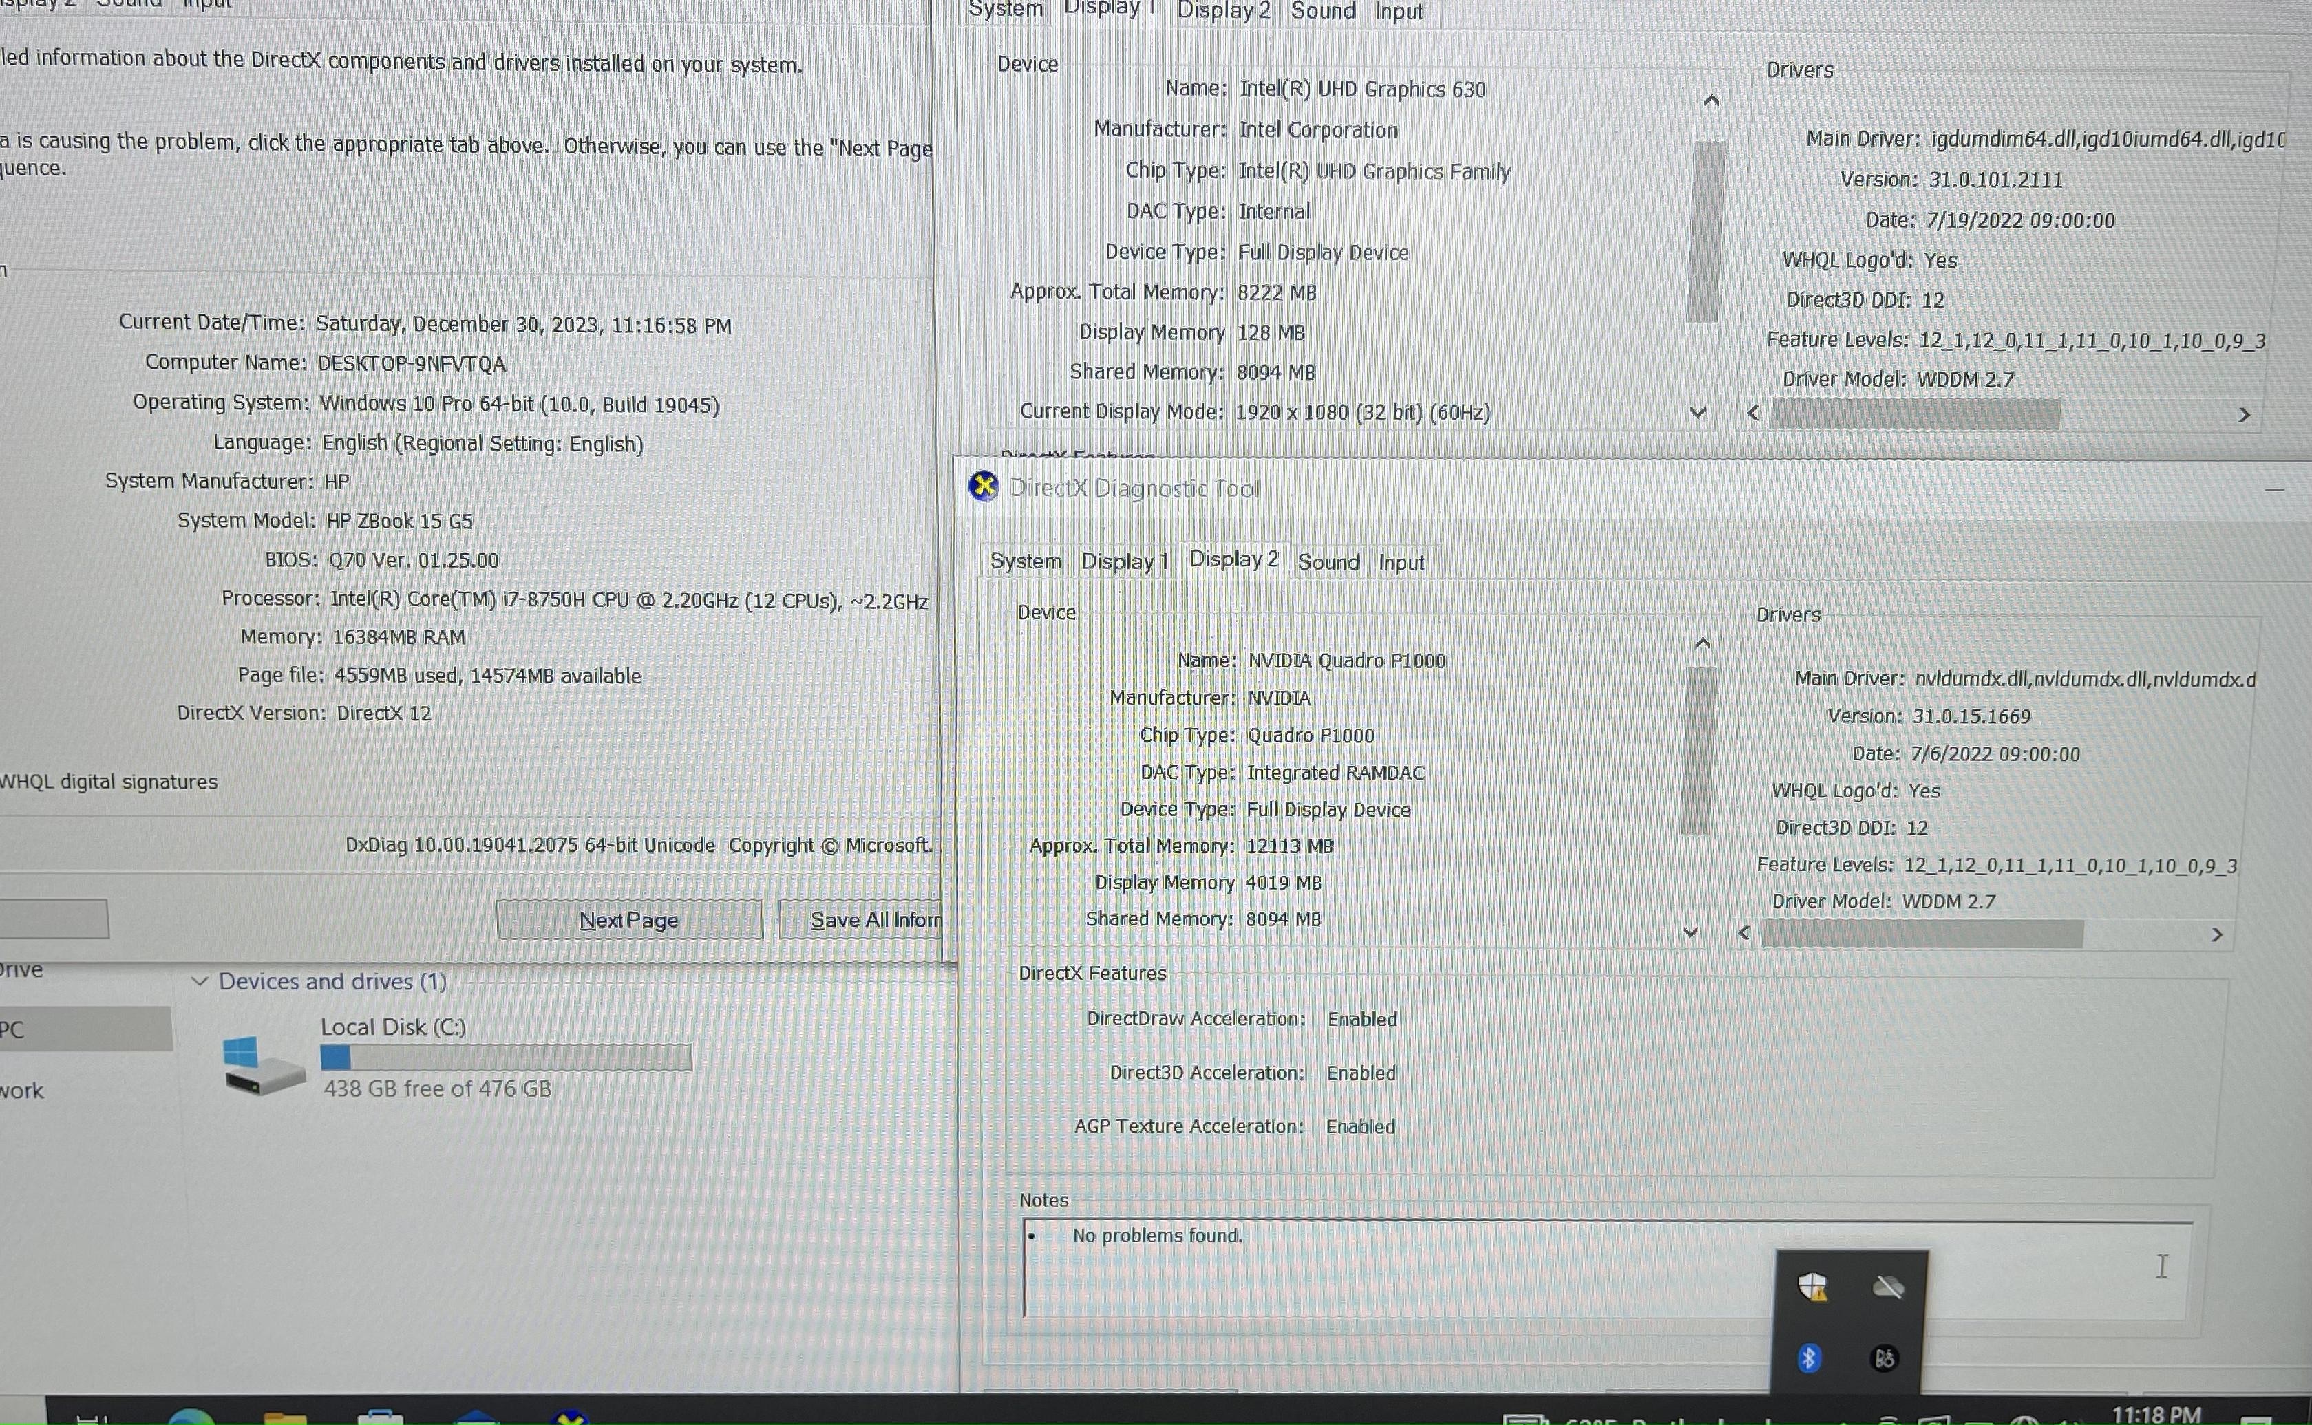Click the Drivers horizontal scrollbar thumb in Intel window
The height and width of the screenshot is (1425, 2312).
click(1916, 414)
